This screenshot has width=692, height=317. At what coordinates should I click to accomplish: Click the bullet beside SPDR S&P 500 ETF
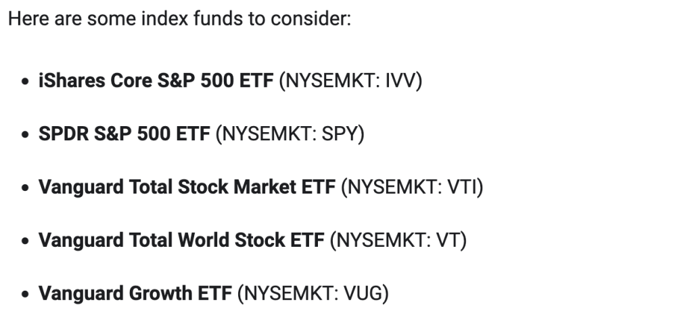[25, 135]
